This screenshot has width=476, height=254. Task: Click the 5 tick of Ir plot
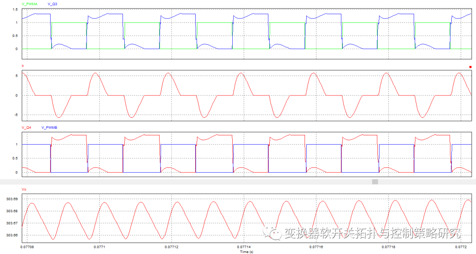(17, 76)
